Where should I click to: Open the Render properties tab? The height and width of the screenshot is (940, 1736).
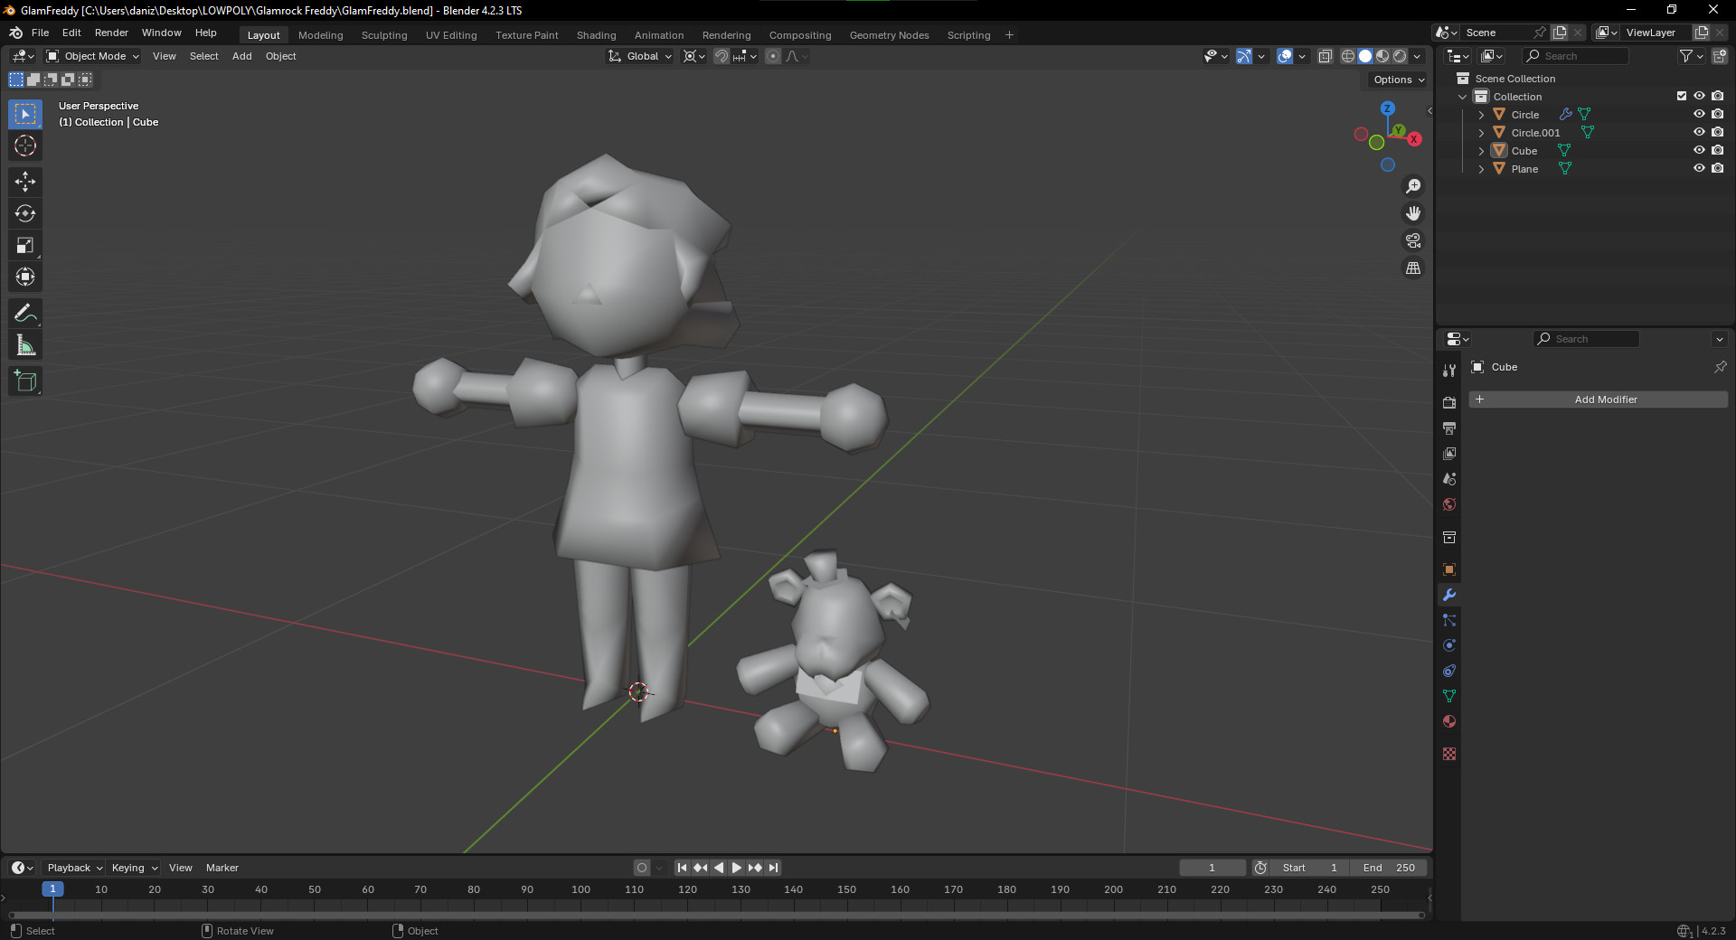[x=1449, y=402]
